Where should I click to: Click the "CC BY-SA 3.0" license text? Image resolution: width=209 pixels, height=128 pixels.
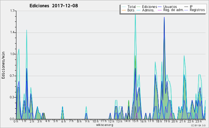[198, 125]
